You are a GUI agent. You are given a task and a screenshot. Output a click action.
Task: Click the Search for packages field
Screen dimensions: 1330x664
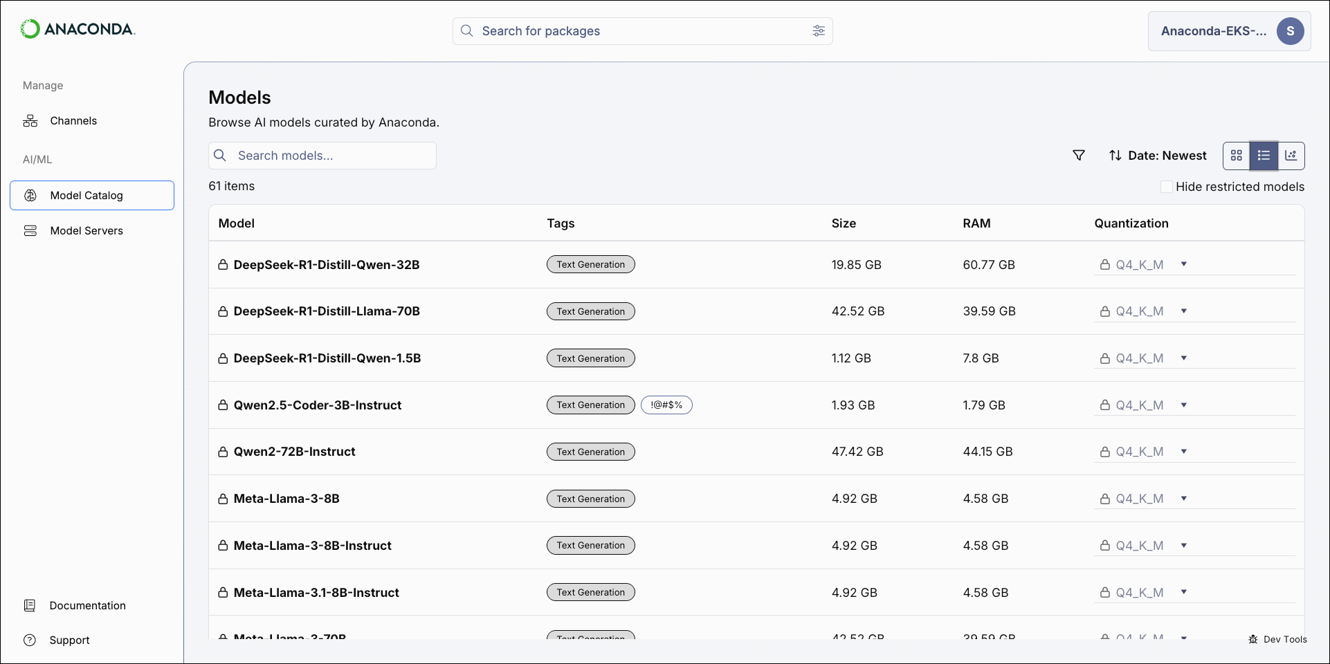[x=643, y=31]
